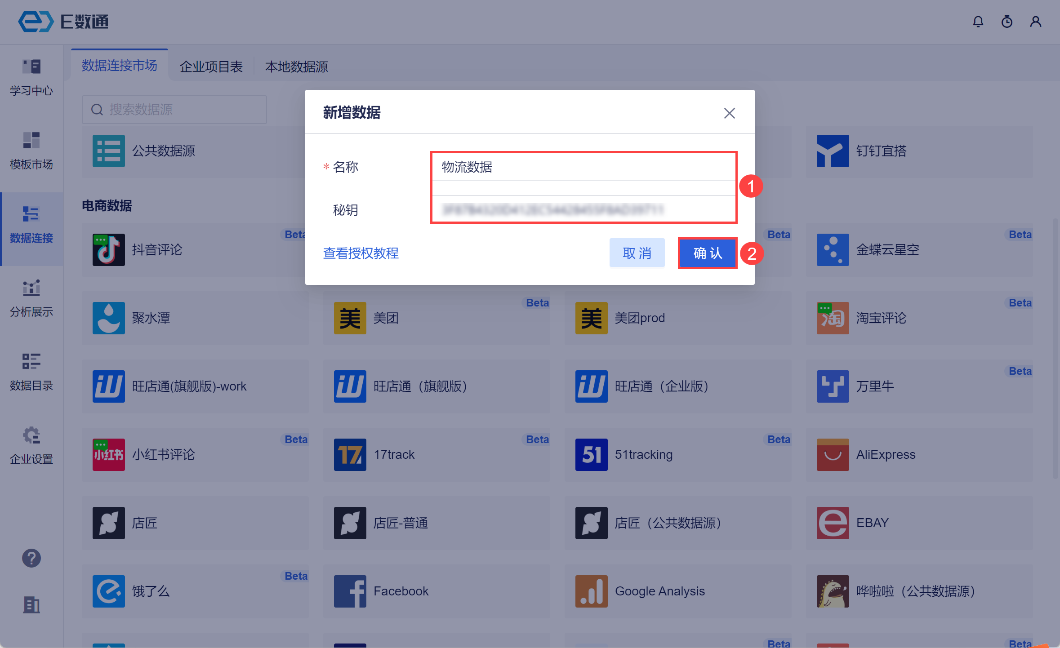Close the 新增数据 dialog
The height and width of the screenshot is (648, 1060).
pos(729,113)
